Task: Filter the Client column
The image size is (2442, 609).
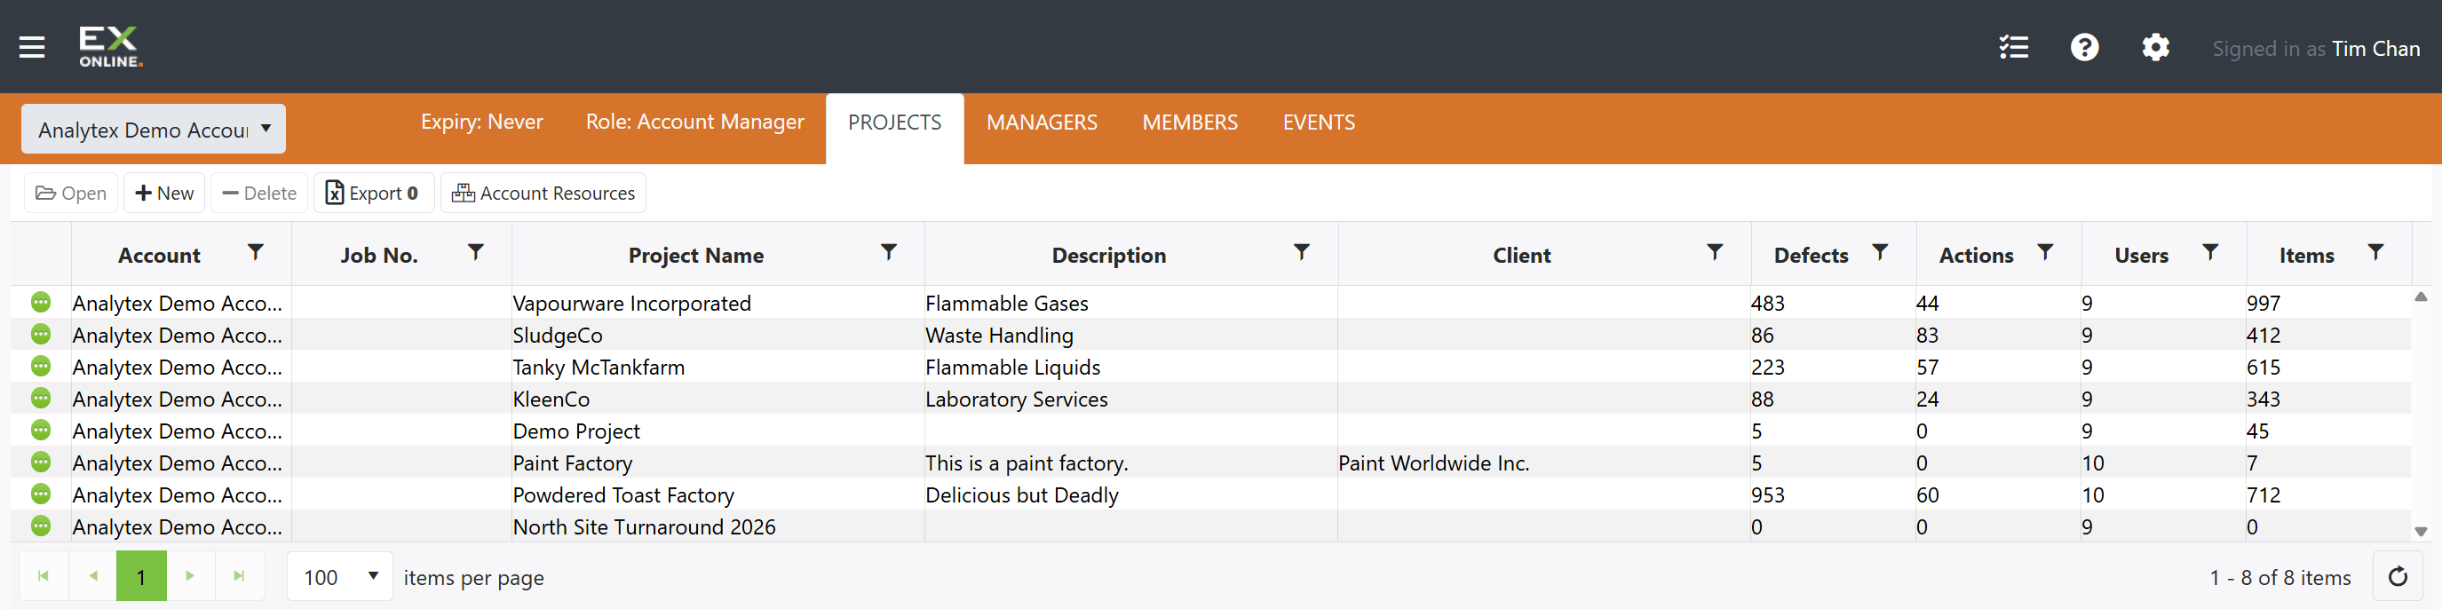Action: [x=1714, y=252]
